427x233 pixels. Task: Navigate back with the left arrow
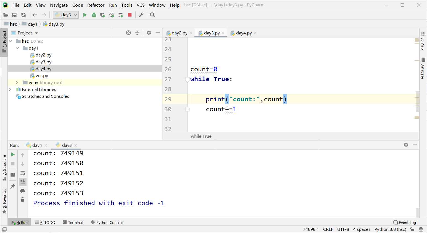pyautogui.click(x=35, y=15)
